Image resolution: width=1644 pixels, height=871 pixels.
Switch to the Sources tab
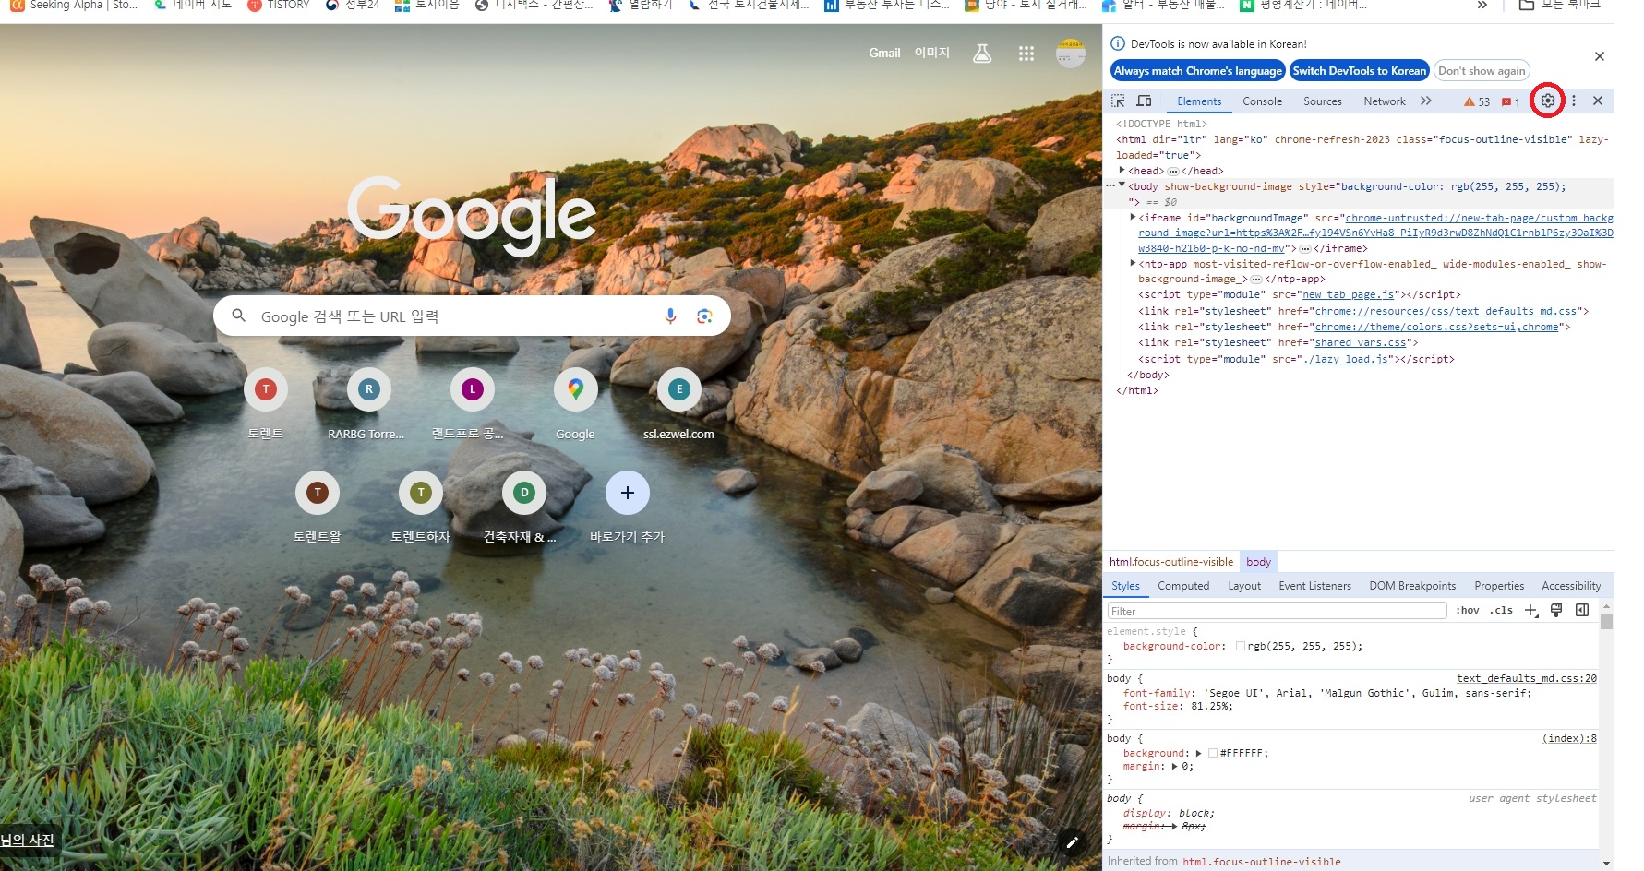tap(1322, 101)
